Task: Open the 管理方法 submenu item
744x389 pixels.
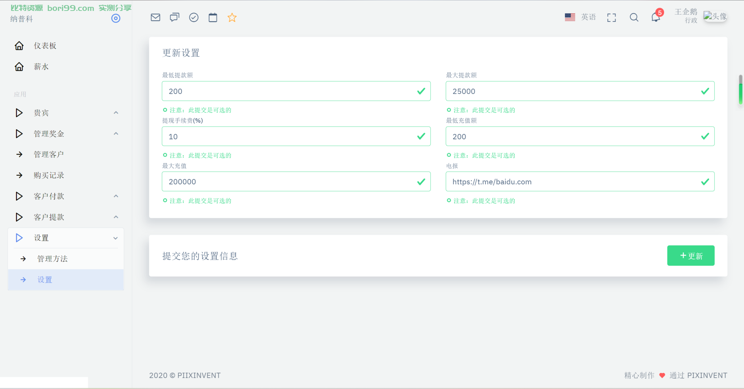Action: [x=66, y=259]
